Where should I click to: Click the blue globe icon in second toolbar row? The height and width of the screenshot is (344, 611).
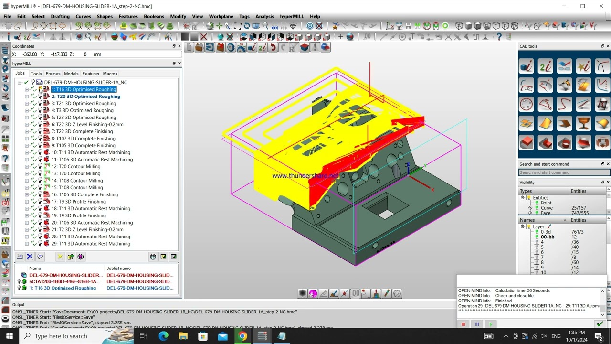click(x=350, y=37)
